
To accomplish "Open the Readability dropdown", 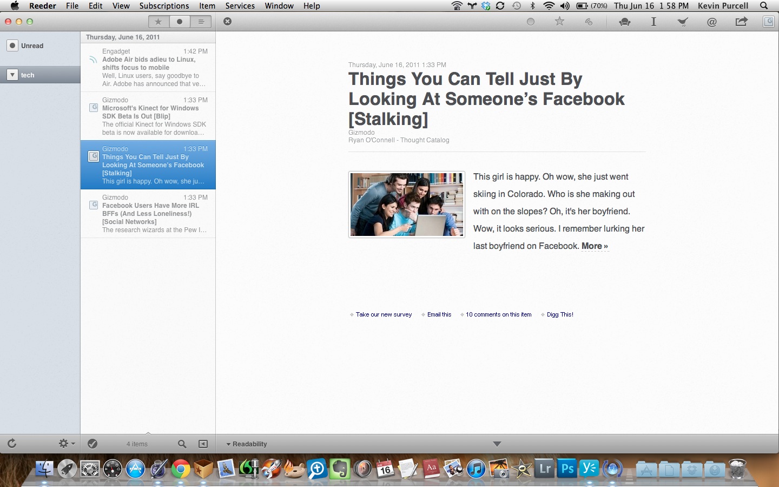I will pyautogui.click(x=247, y=444).
